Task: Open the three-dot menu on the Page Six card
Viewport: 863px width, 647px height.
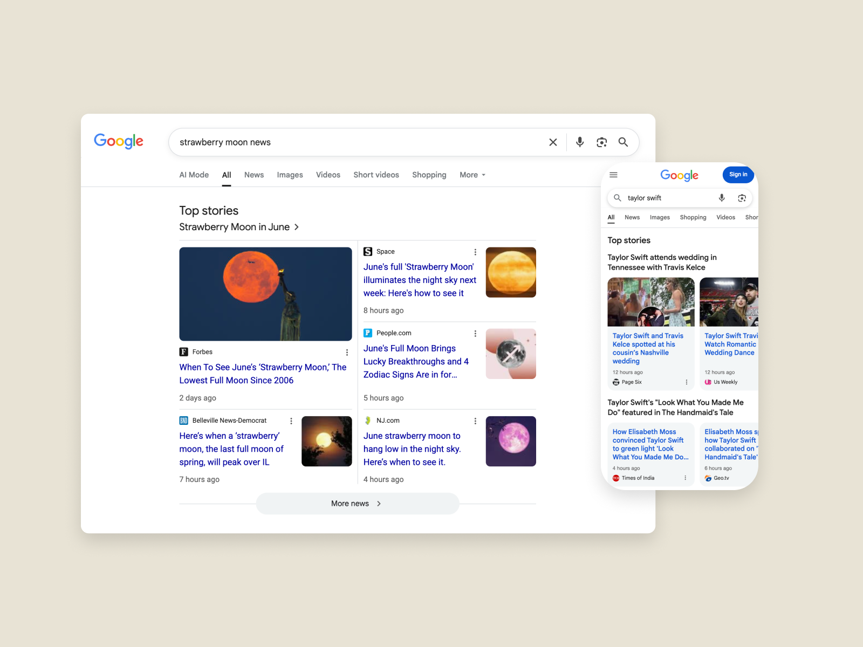Action: (687, 382)
